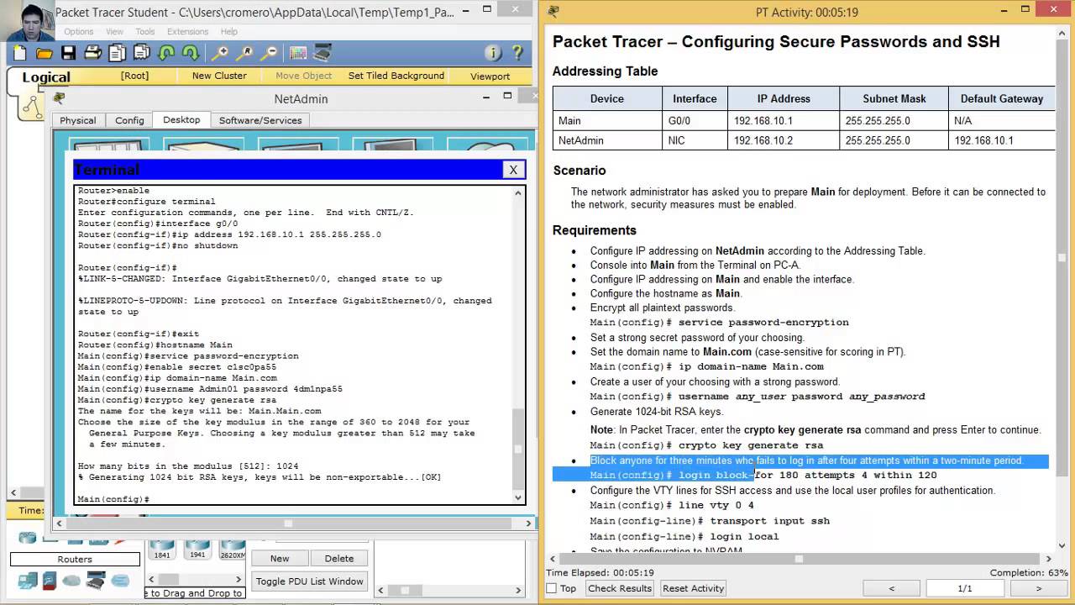Image resolution: width=1075 pixels, height=605 pixels.
Task: Click the Zoom In magnifier icon
Action: 220,53
